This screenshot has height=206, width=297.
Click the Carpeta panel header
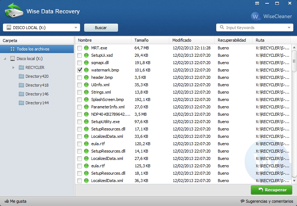pyautogui.click(x=37, y=41)
